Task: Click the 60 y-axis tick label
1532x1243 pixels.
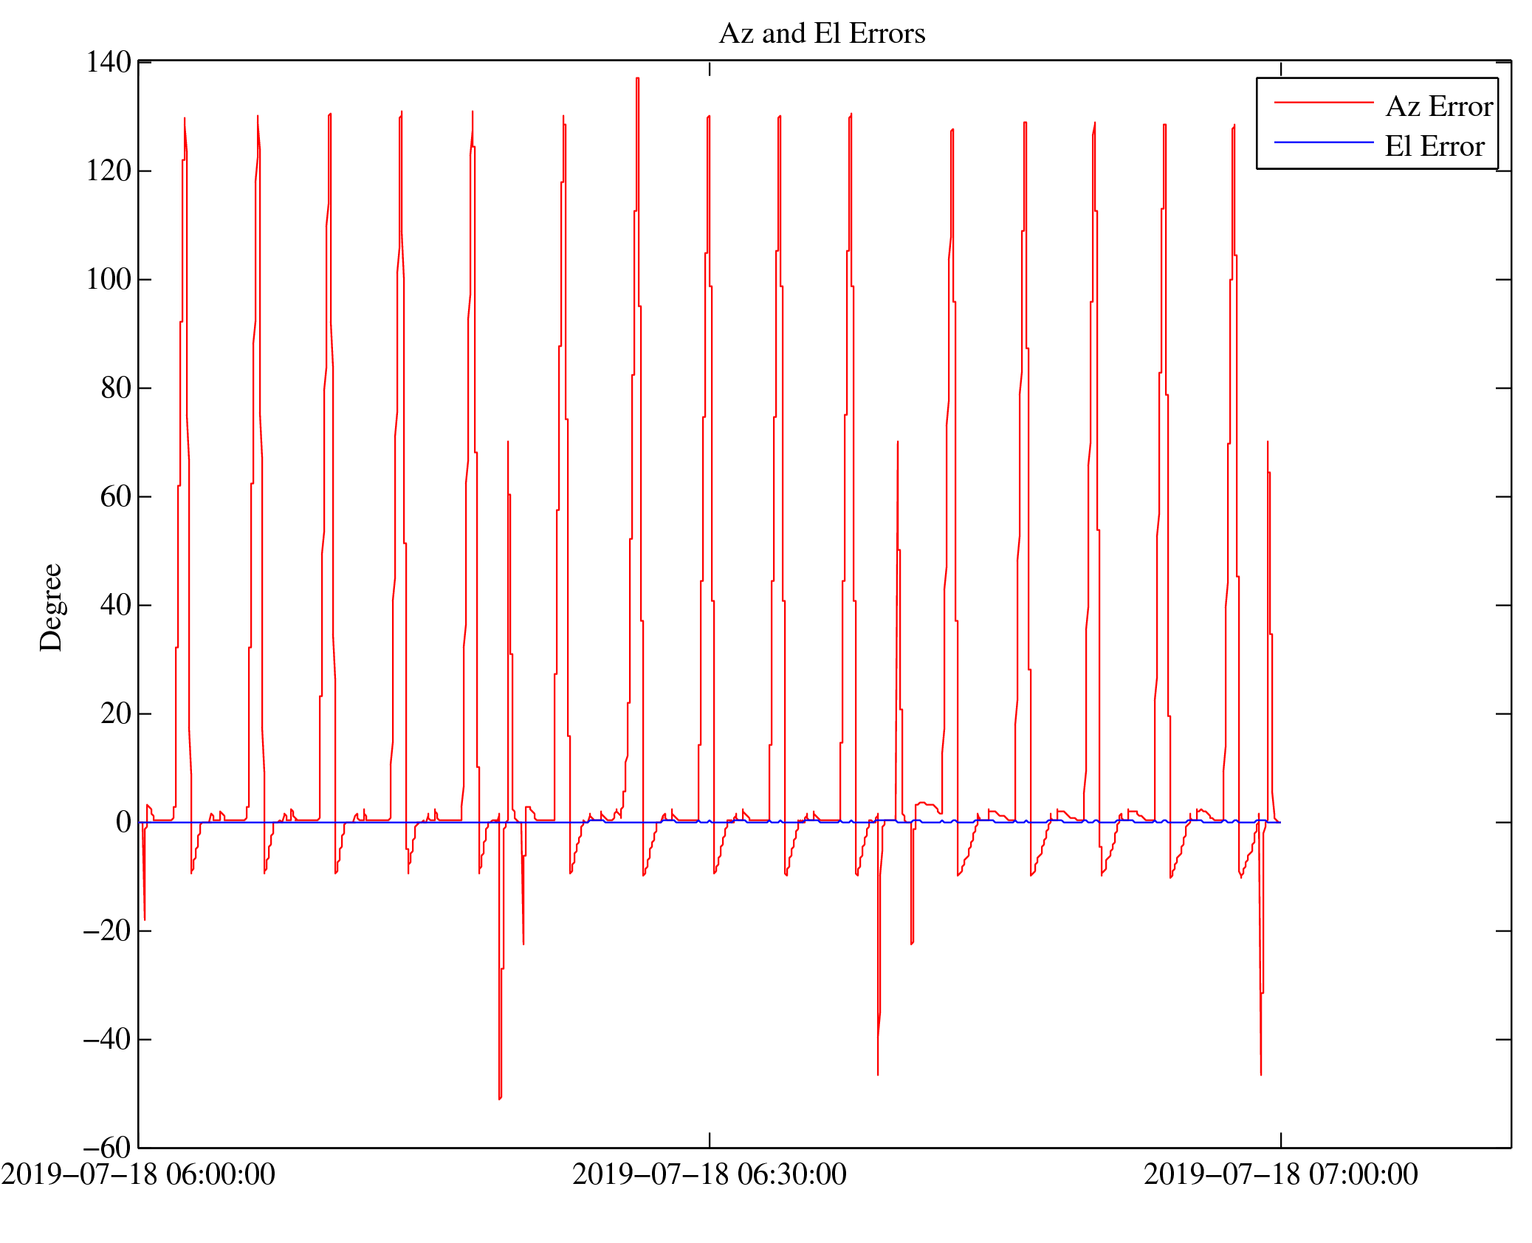Action: pyautogui.click(x=116, y=497)
